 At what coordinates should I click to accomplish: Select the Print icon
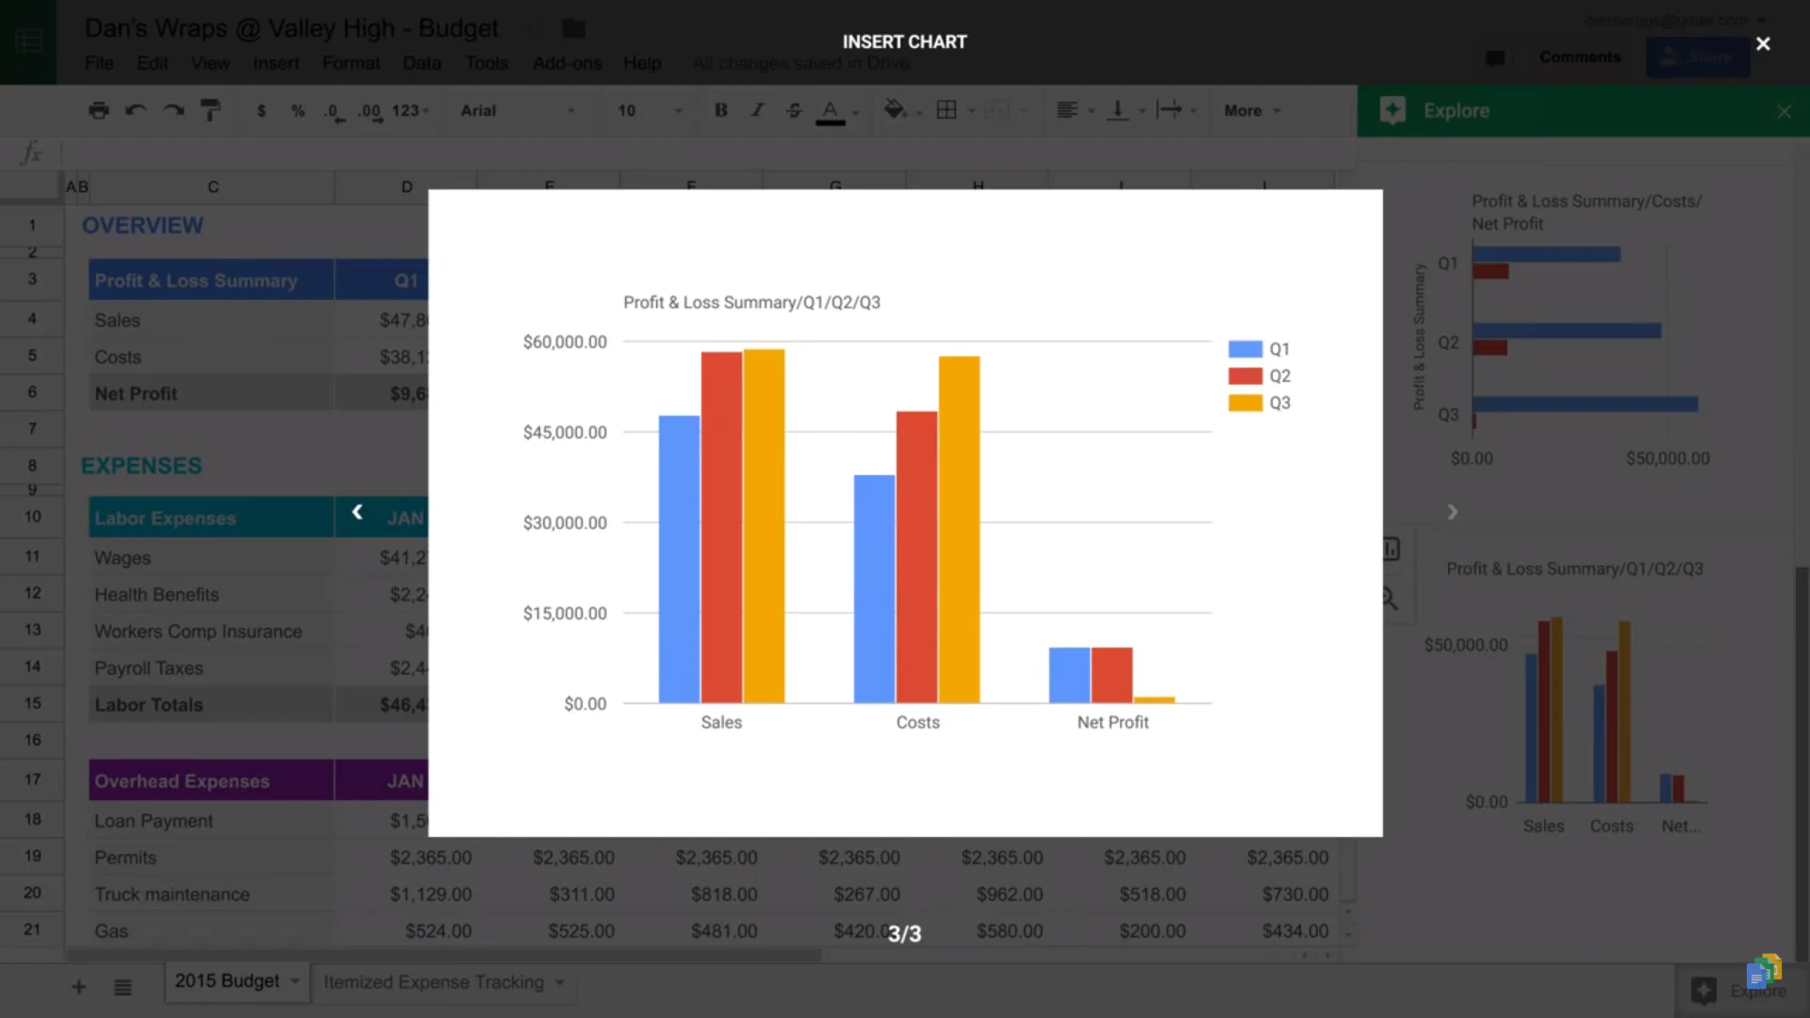tap(98, 110)
